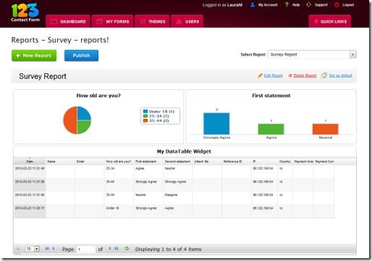
Task: Open My Account link in header
Action: pos(268,5)
